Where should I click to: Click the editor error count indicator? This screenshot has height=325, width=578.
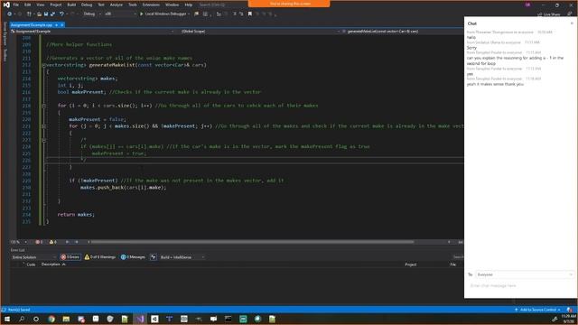(39, 242)
